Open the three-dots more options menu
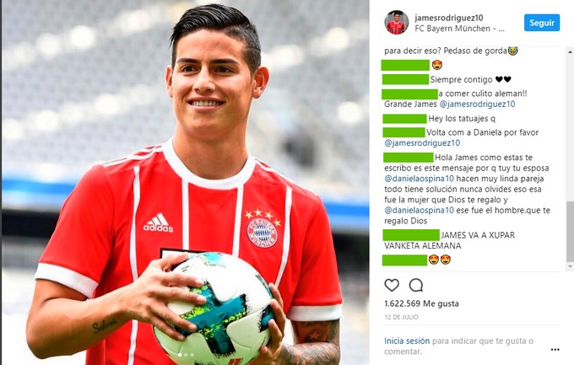574x365 pixels. click(x=555, y=350)
